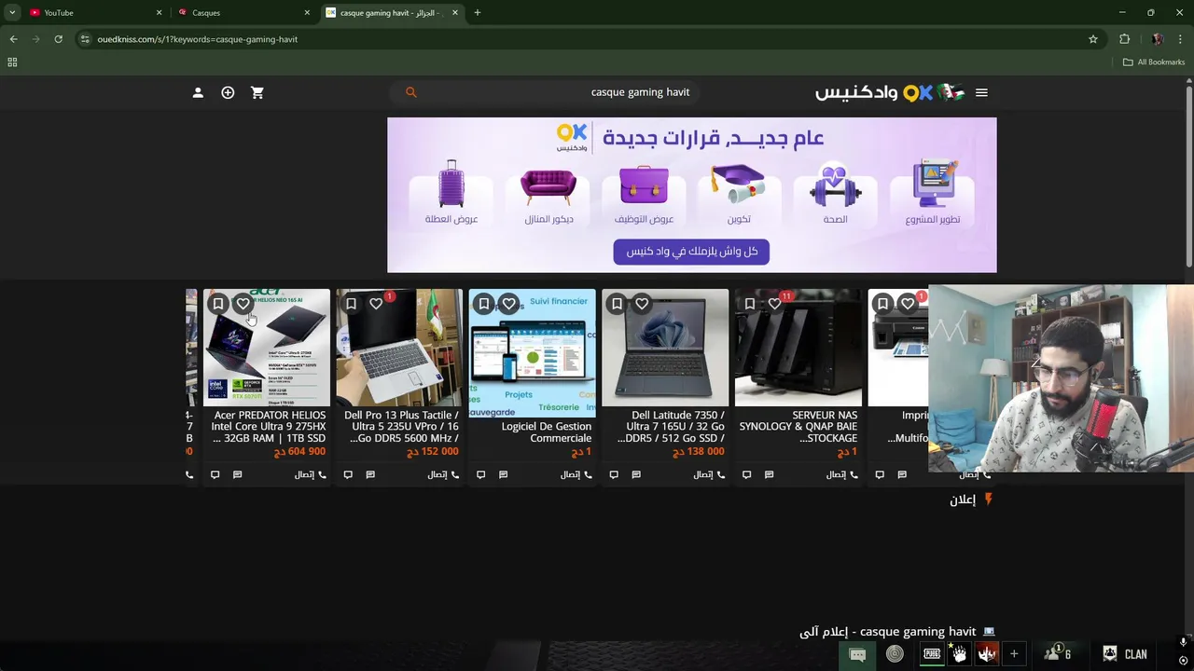Click إتصال call button on Acer PREDATOR ad
This screenshot has width=1194, height=671.
(x=311, y=474)
